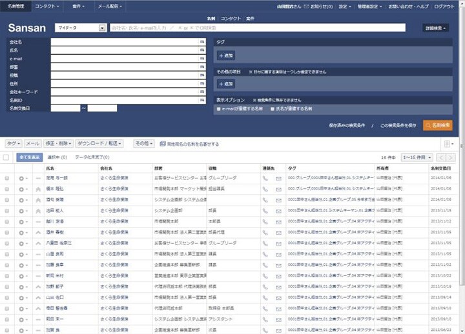Click the hierarchy icon in the 担当課長 row

coord(38,189)
